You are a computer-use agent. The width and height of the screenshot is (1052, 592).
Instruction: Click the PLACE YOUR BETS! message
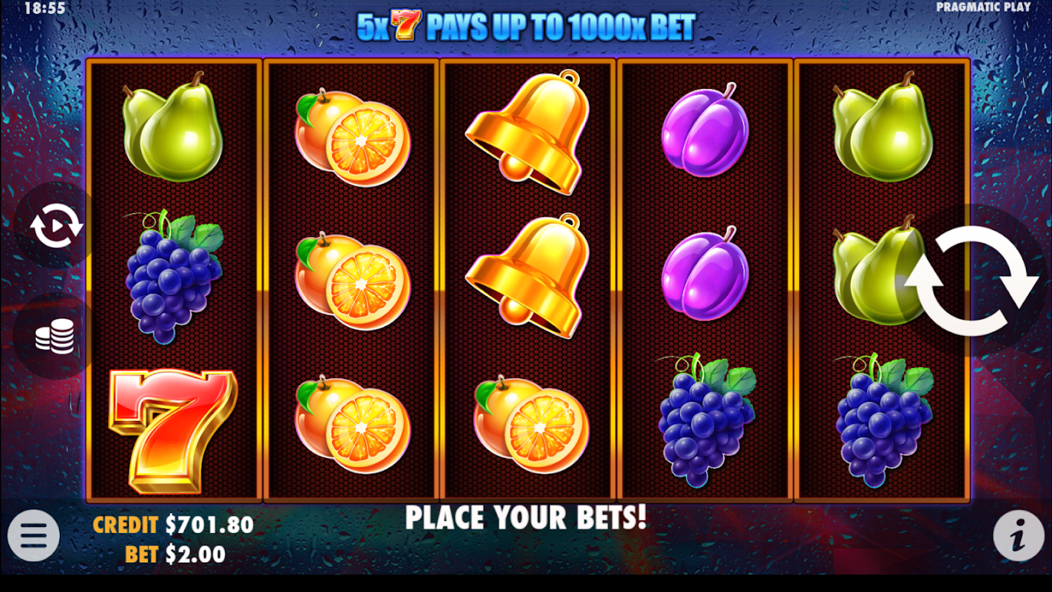coord(526,518)
